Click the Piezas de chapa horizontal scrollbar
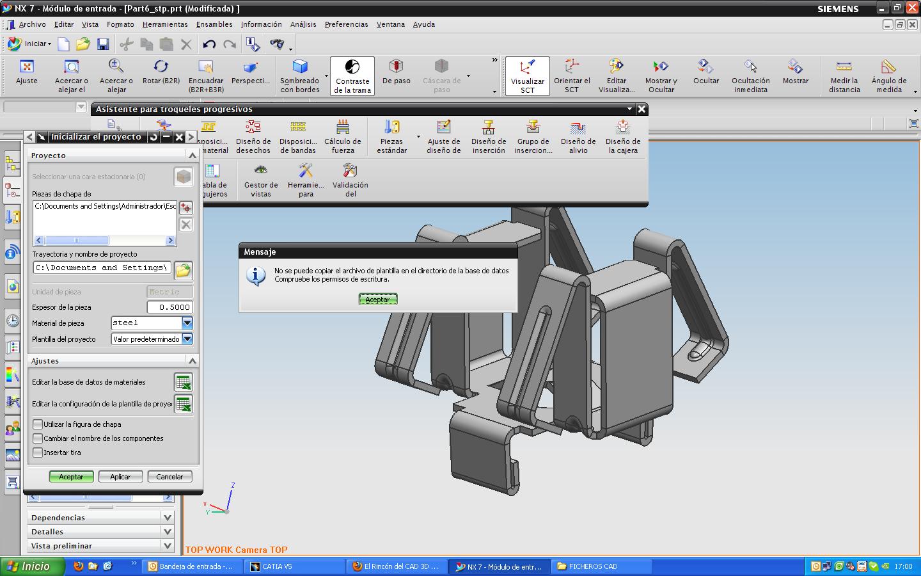 click(x=105, y=241)
